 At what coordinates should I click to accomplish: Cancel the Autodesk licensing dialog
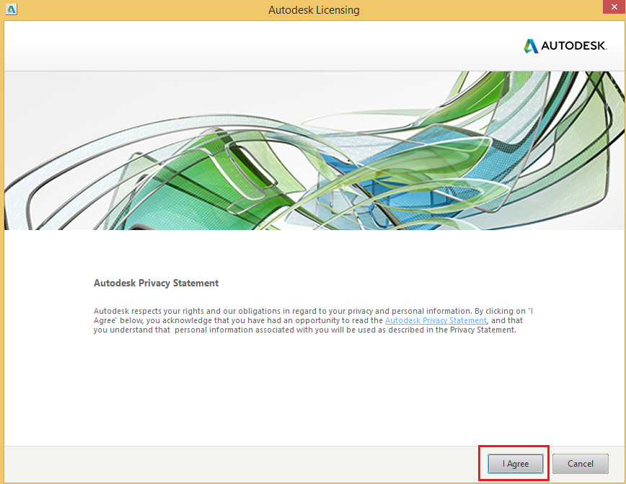click(580, 464)
